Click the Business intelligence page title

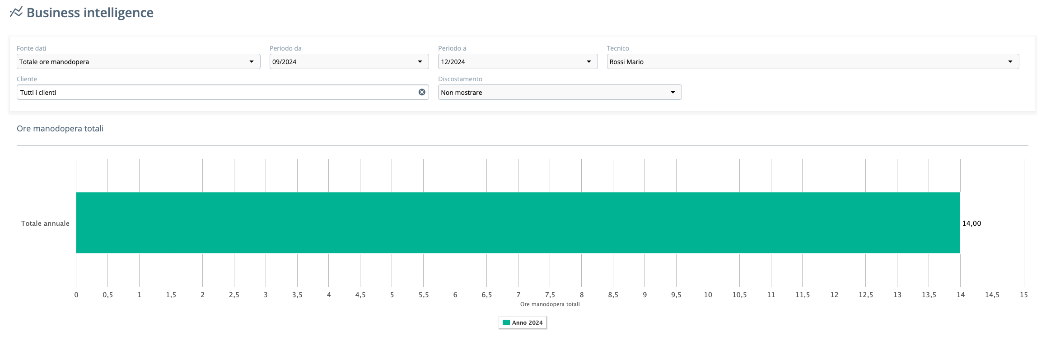click(90, 13)
